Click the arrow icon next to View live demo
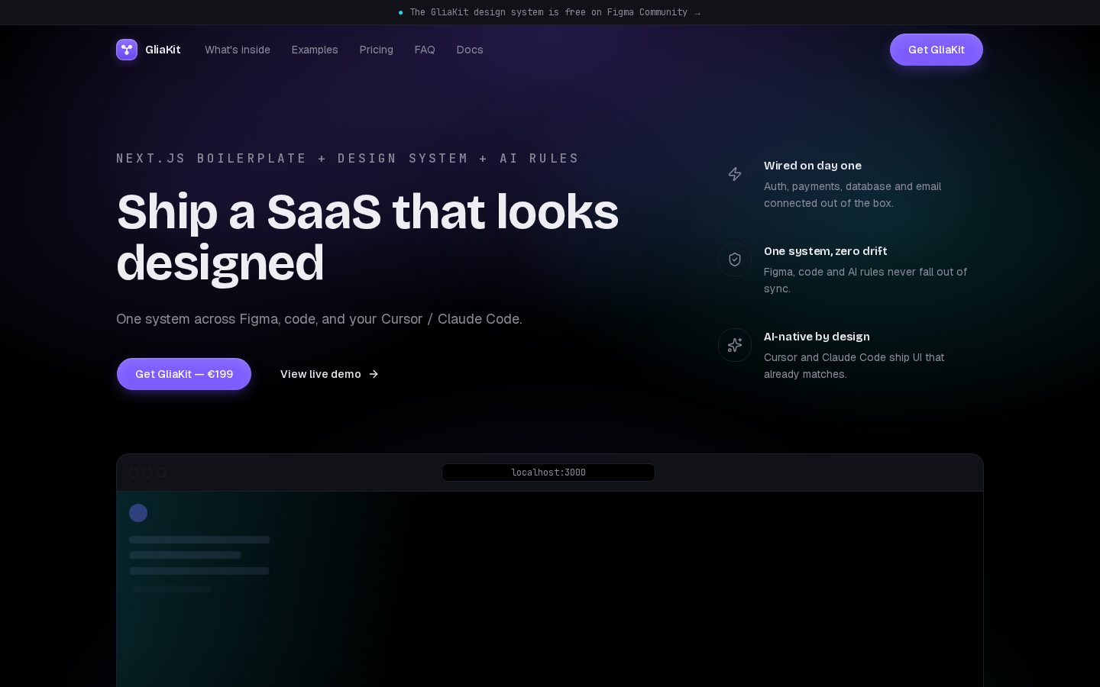This screenshot has width=1100, height=687. click(374, 374)
